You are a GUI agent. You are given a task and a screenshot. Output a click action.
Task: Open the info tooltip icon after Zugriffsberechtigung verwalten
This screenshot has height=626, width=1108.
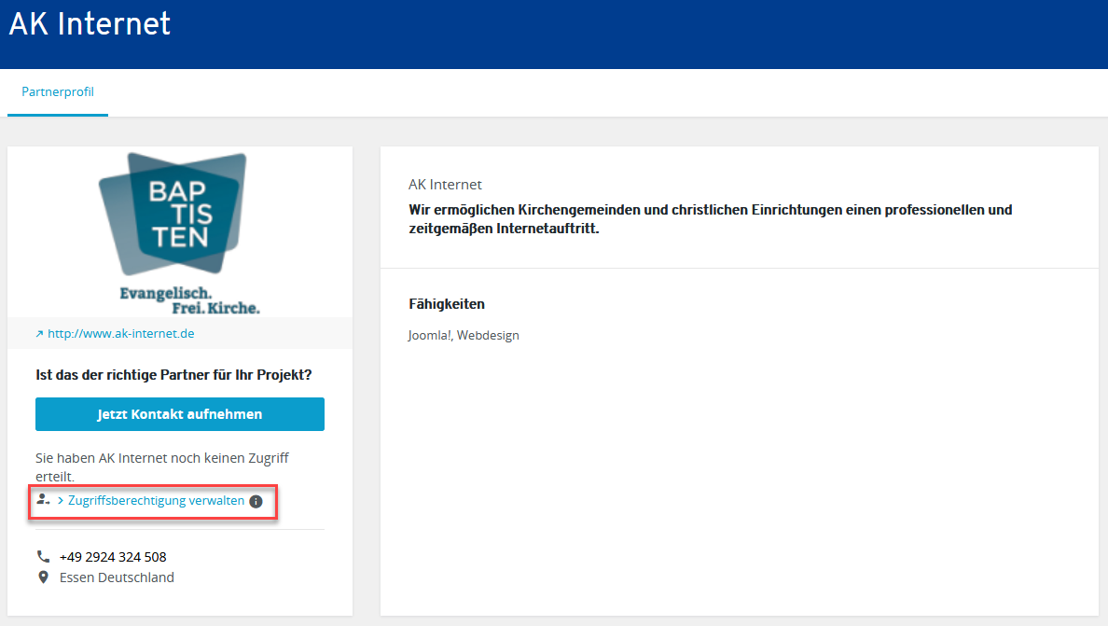coord(256,501)
